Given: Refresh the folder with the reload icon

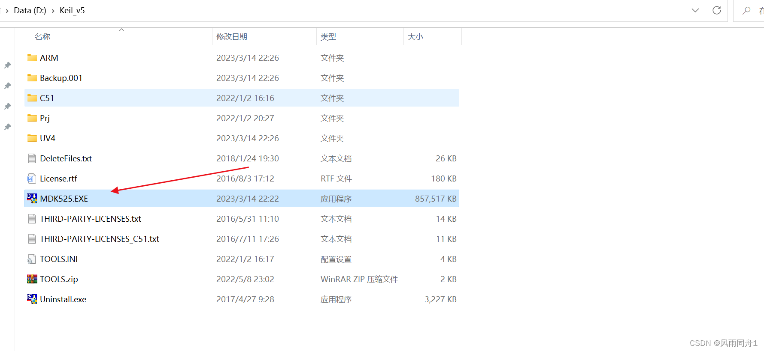Looking at the screenshot, I should (x=717, y=10).
